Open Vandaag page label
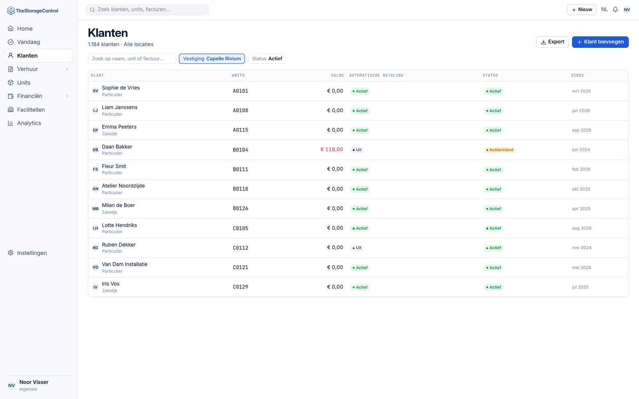 pyautogui.click(x=28, y=42)
